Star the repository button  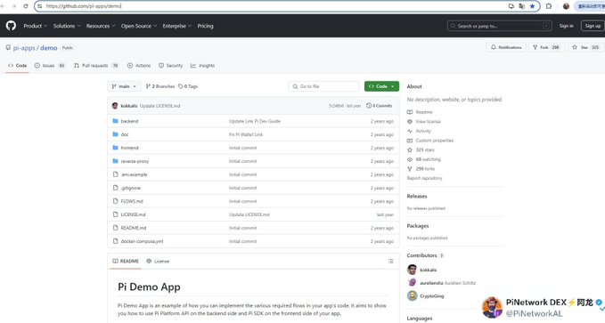(585, 47)
